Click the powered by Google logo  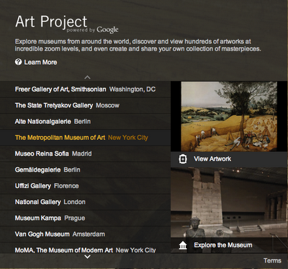pos(92,30)
